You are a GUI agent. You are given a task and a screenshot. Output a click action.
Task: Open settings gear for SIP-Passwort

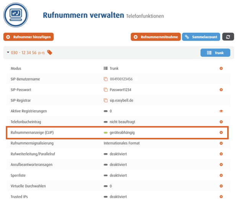(x=221, y=90)
